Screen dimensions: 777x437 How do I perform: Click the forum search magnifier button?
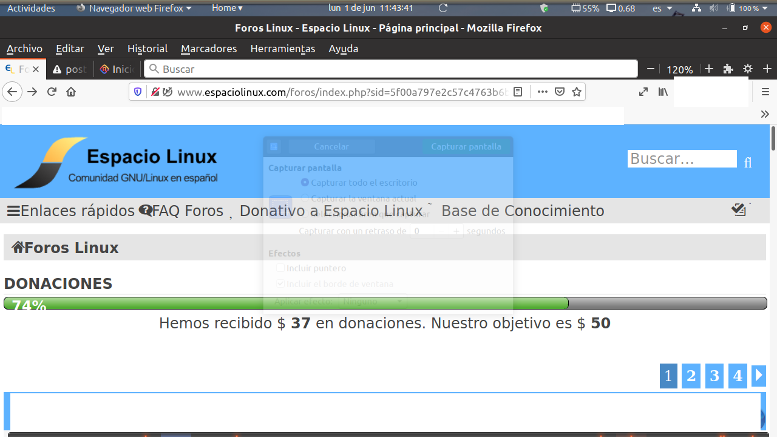[x=748, y=162]
